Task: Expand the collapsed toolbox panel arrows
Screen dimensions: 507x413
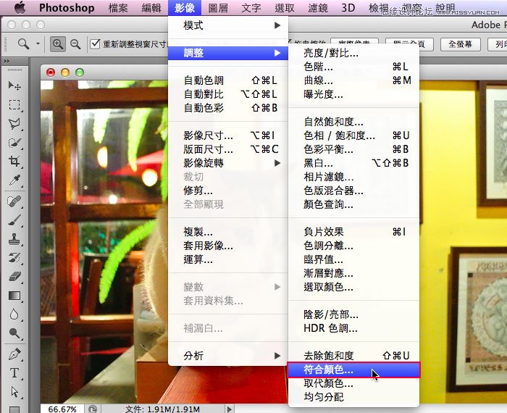Action: point(7,61)
